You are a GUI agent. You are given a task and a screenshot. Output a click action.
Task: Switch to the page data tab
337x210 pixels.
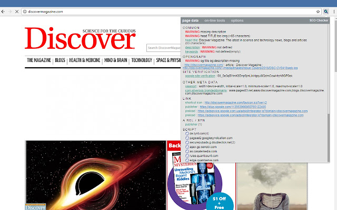click(x=191, y=20)
